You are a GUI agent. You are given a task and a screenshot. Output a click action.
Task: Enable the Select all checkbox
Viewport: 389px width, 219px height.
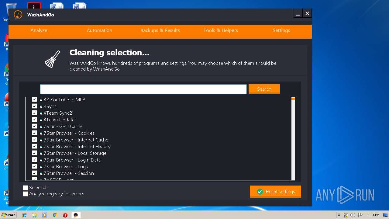point(25,188)
